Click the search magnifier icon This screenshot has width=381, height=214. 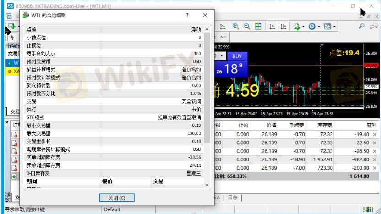(361, 27)
